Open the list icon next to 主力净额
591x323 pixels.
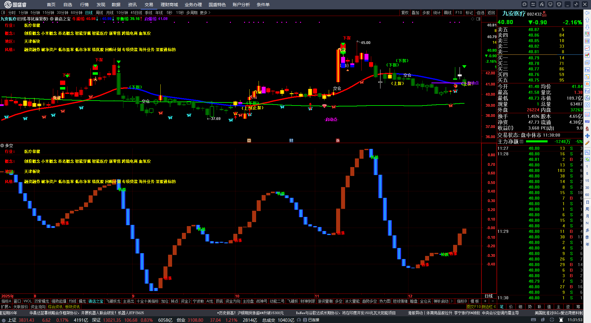[521, 142]
